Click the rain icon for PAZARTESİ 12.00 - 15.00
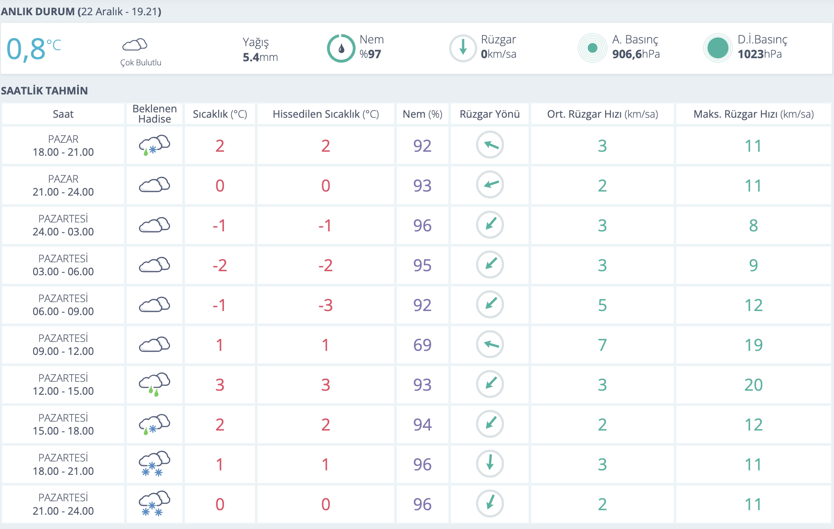The height and width of the screenshot is (529, 834). click(x=155, y=384)
